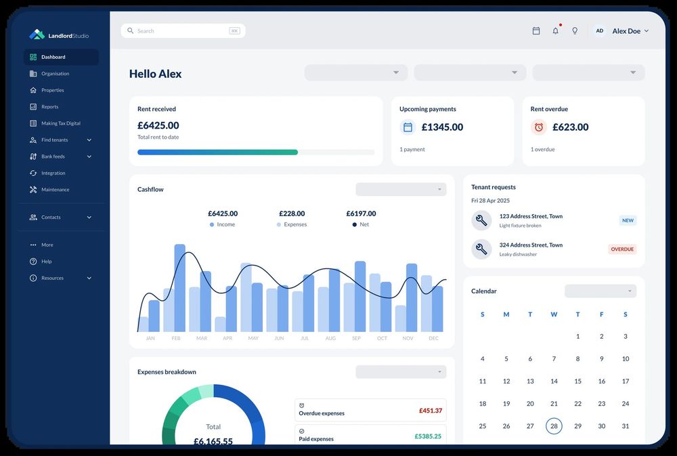Image resolution: width=677 pixels, height=456 pixels.
Task: Focus the Search input field
Action: pos(183,30)
